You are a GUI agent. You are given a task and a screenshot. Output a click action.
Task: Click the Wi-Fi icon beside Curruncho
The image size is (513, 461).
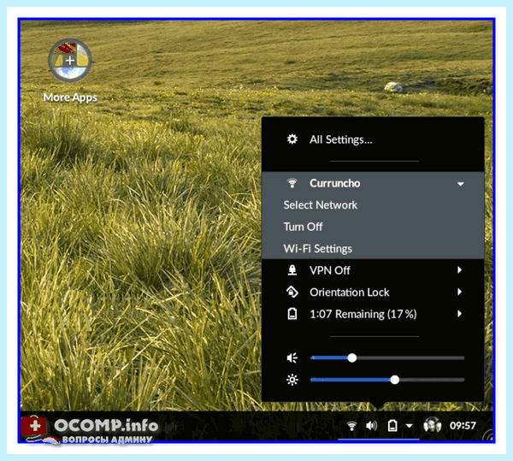coord(292,183)
